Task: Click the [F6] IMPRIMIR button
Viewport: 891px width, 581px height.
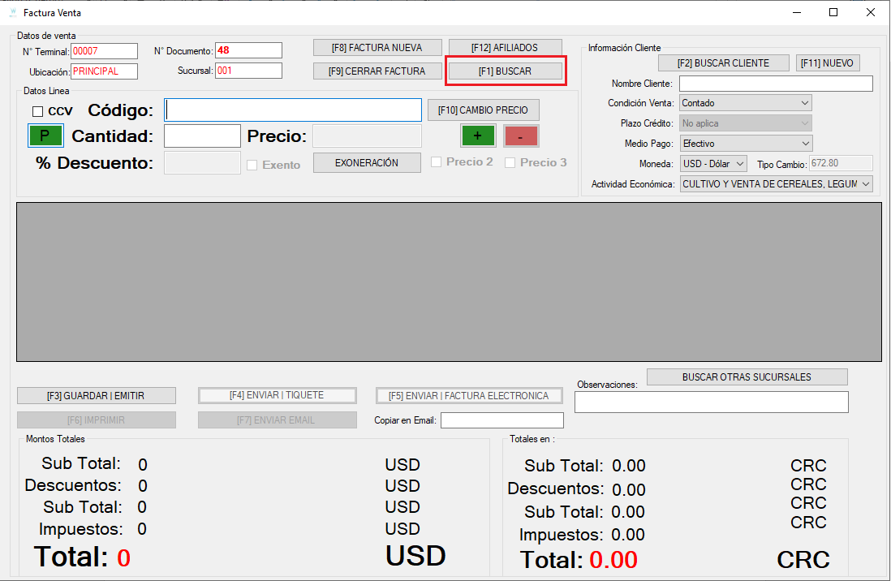Action: click(x=96, y=420)
